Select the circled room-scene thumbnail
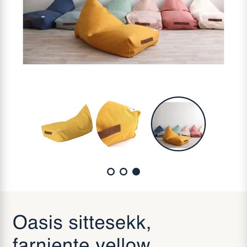The width and height of the screenshot is (247, 247). pyautogui.click(x=179, y=124)
